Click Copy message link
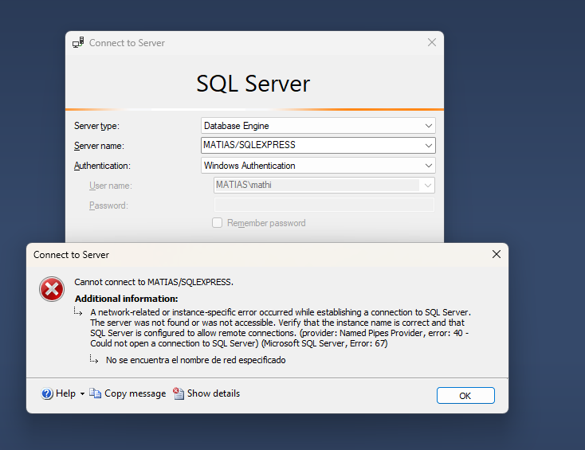This screenshot has width=585, height=450. (x=135, y=393)
